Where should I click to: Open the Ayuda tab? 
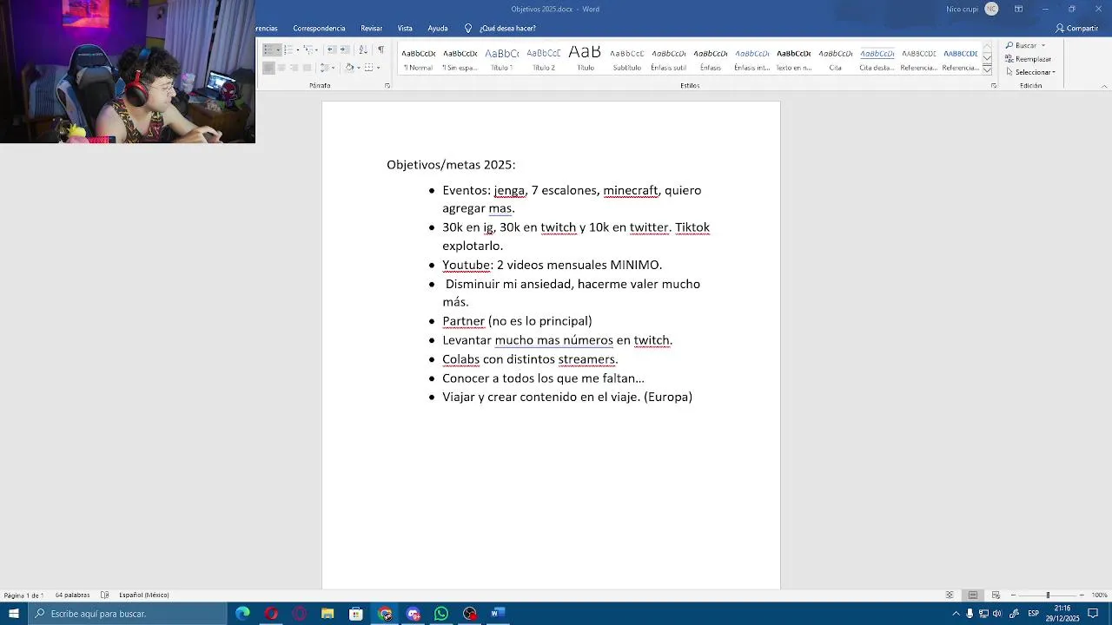438,29
